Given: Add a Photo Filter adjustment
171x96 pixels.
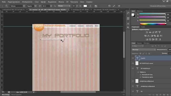Looking at the screenshot, I should coord(155,36).
